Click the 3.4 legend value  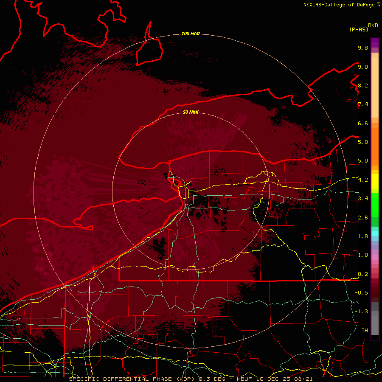[x=363, y=198]
